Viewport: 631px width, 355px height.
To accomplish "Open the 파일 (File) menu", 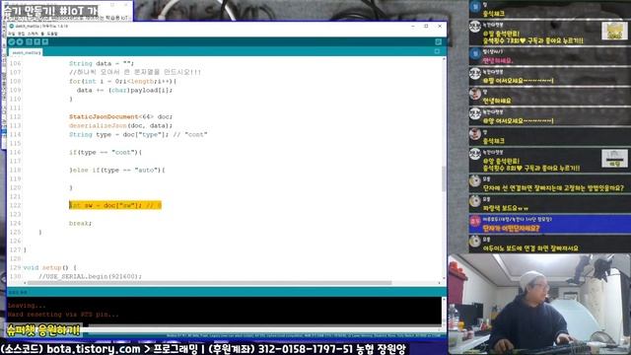I will coord(11,34).
